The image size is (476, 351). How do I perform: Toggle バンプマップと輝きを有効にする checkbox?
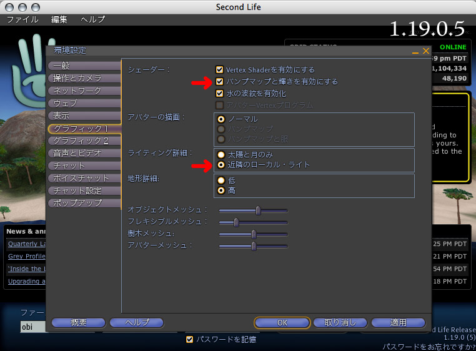(219, 81)
